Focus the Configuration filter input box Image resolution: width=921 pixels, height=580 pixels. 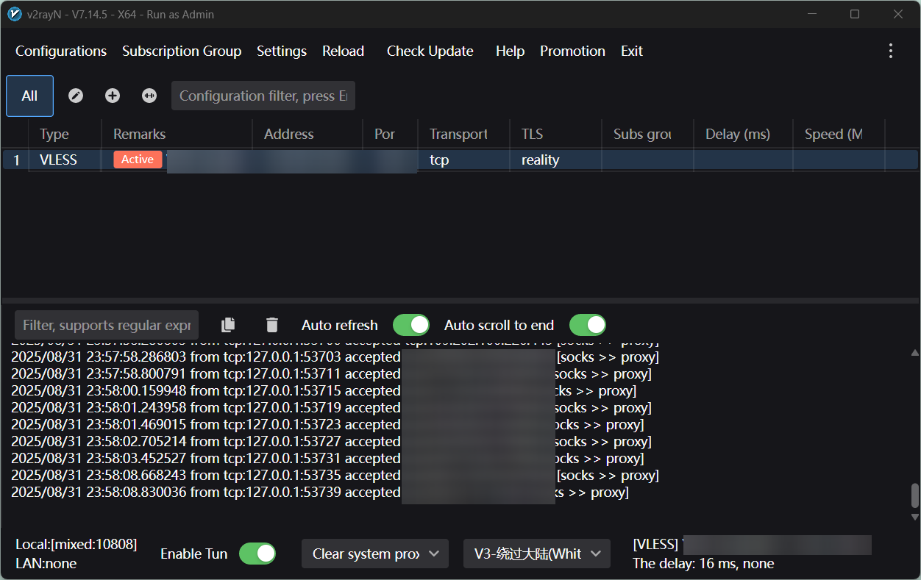(263, 96)
